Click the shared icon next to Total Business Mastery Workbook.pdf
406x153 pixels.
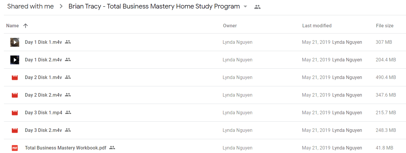click(112, 148)
